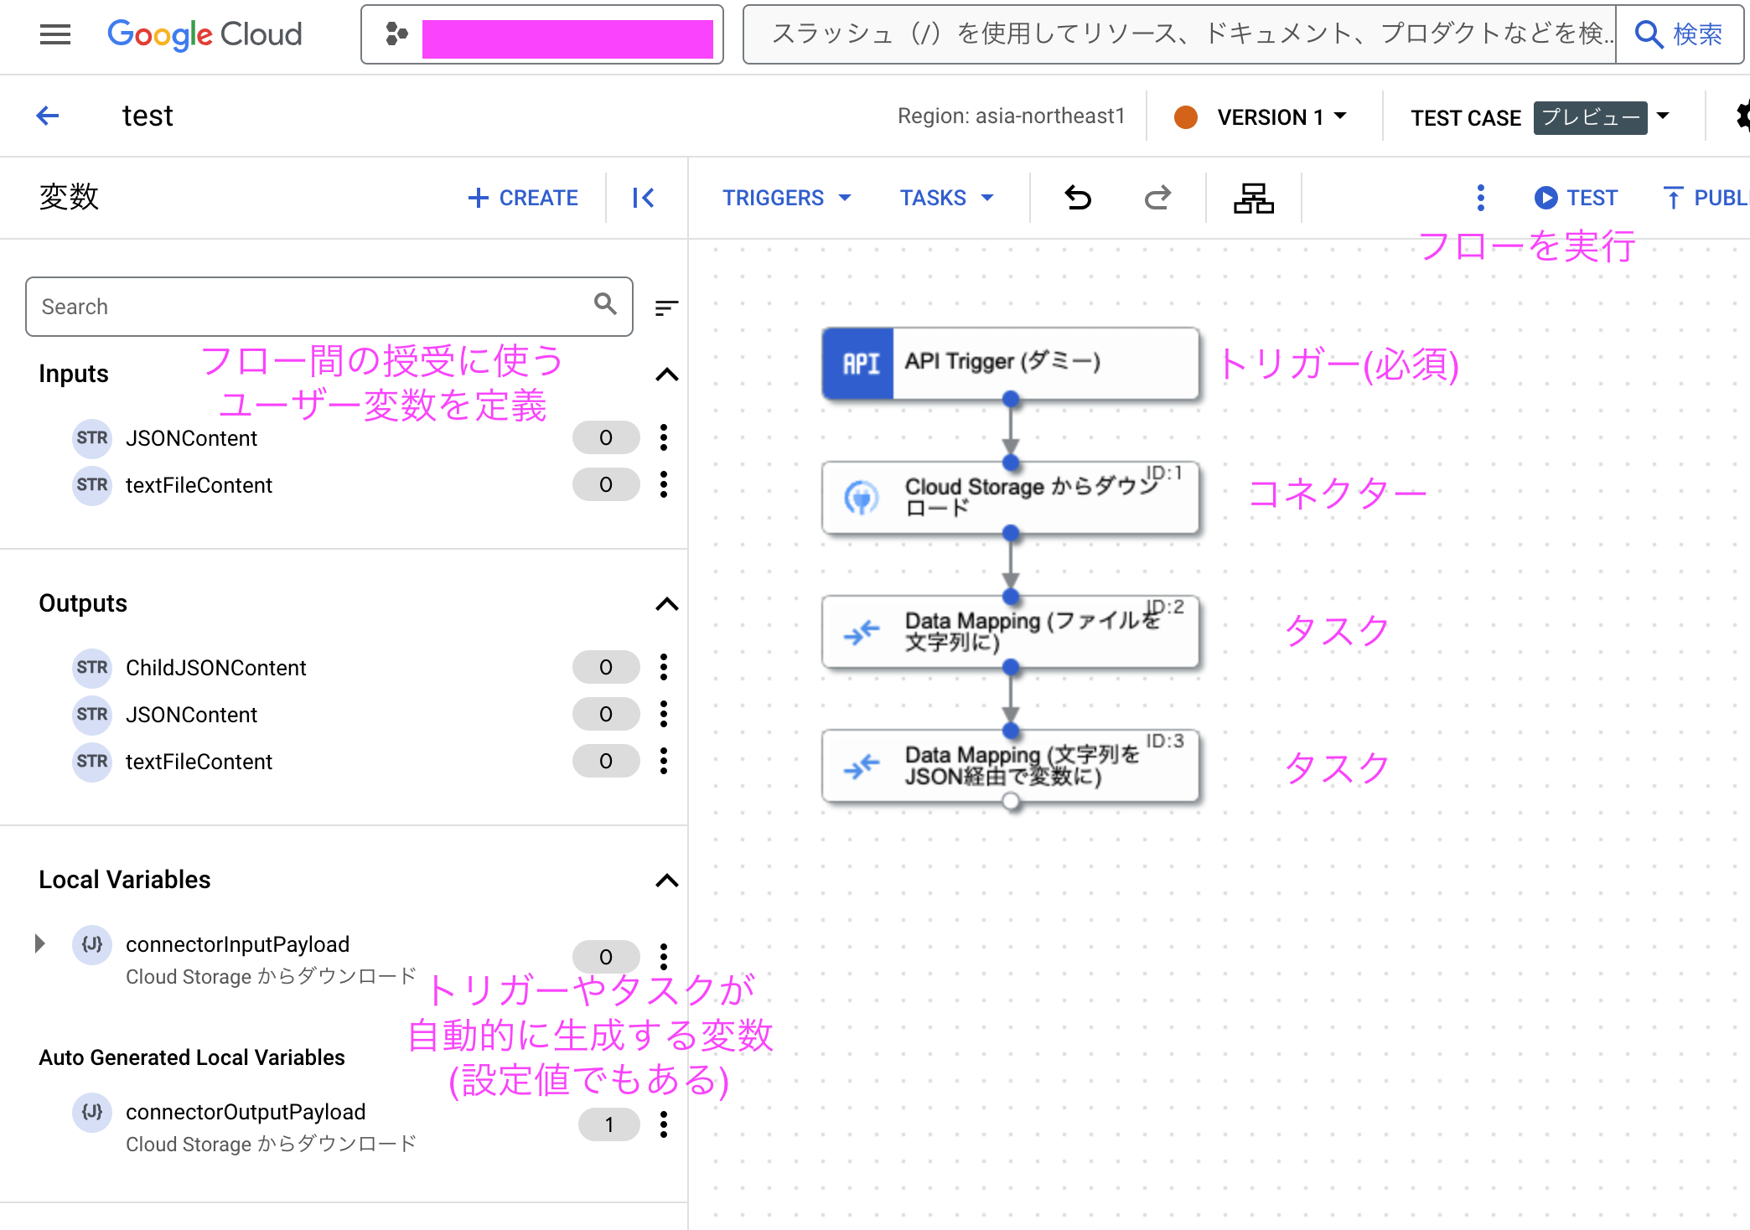Select the API Trigger node

click(1010, 363)
